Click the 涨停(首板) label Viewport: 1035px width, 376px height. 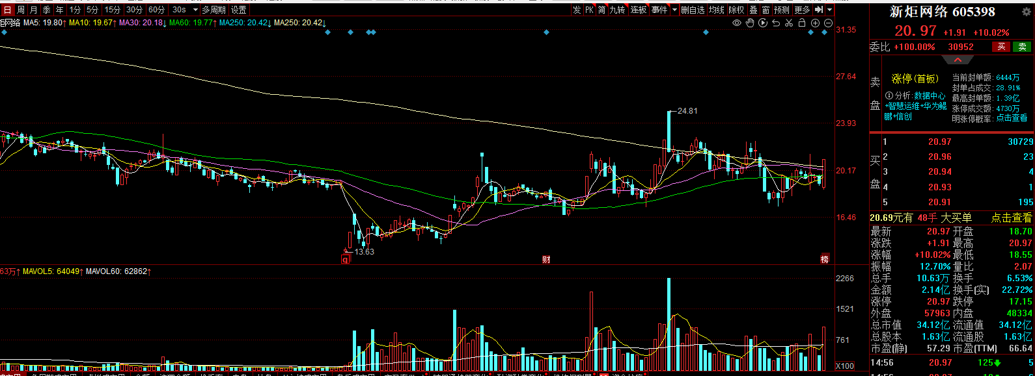pyautogui.click(x=915, y=79)
